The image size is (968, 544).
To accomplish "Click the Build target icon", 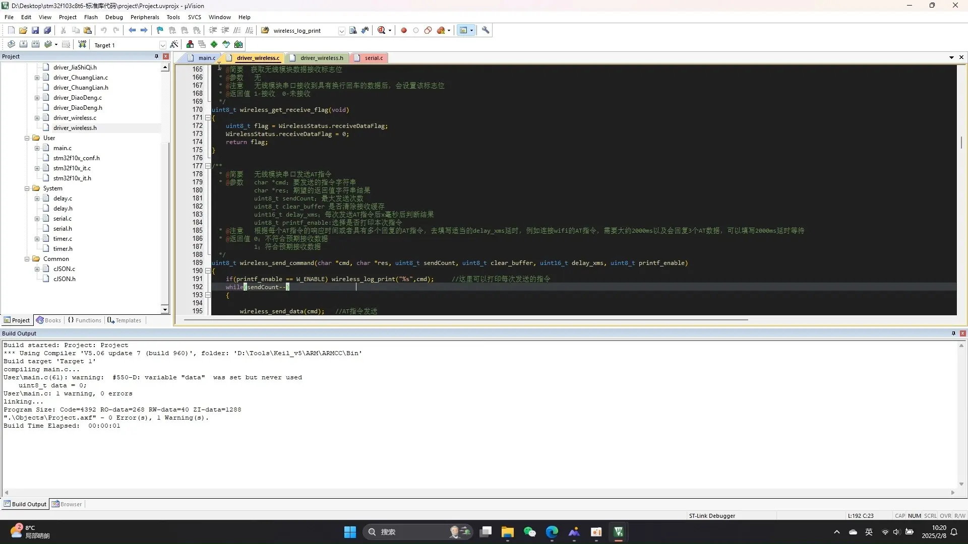I will tap(23, 44).
